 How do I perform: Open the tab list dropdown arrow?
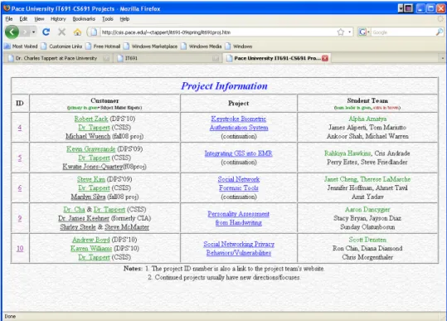pos(443,58)
